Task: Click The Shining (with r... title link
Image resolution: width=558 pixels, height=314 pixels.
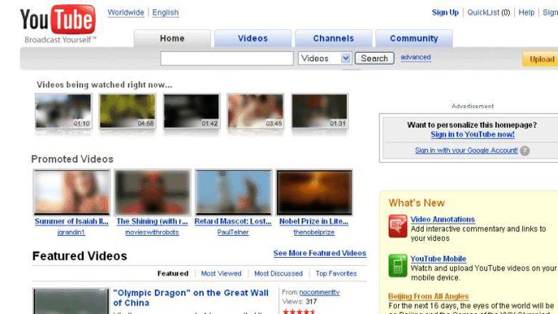Action: tap(152, 221)
